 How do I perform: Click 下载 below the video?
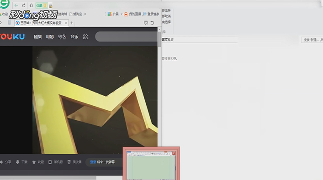click(21, 162)
